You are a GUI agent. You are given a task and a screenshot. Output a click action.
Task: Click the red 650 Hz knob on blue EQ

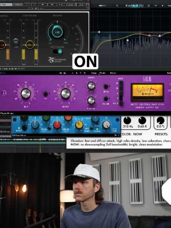(x=57, y=125)
